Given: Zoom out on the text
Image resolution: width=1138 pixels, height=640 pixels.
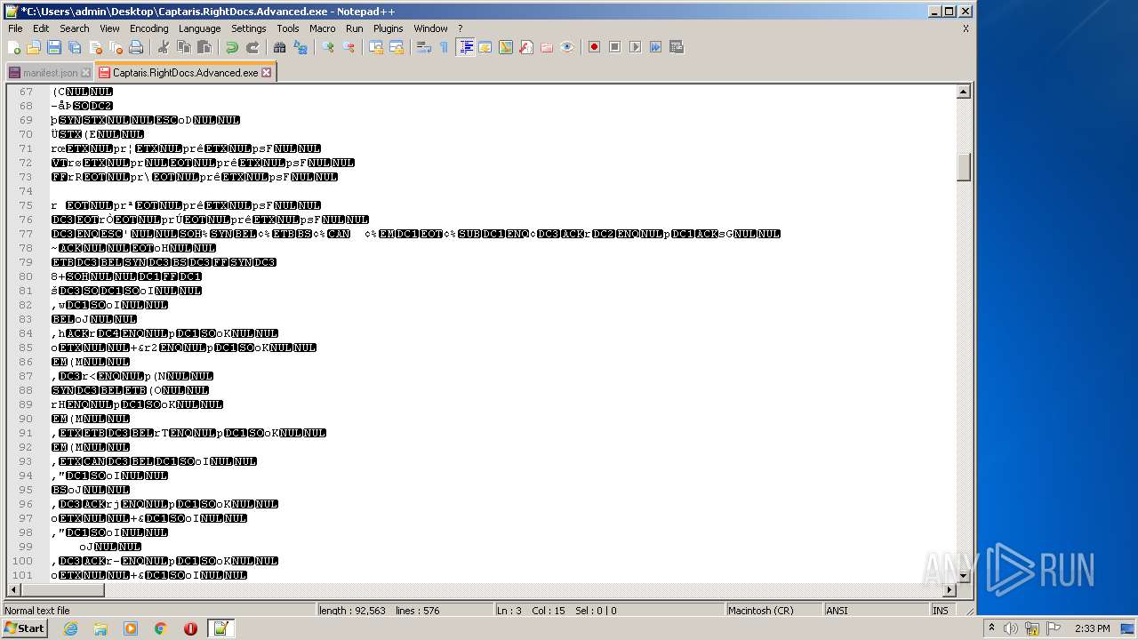Looking at the screenshot, I should click(x=348, y=47).
